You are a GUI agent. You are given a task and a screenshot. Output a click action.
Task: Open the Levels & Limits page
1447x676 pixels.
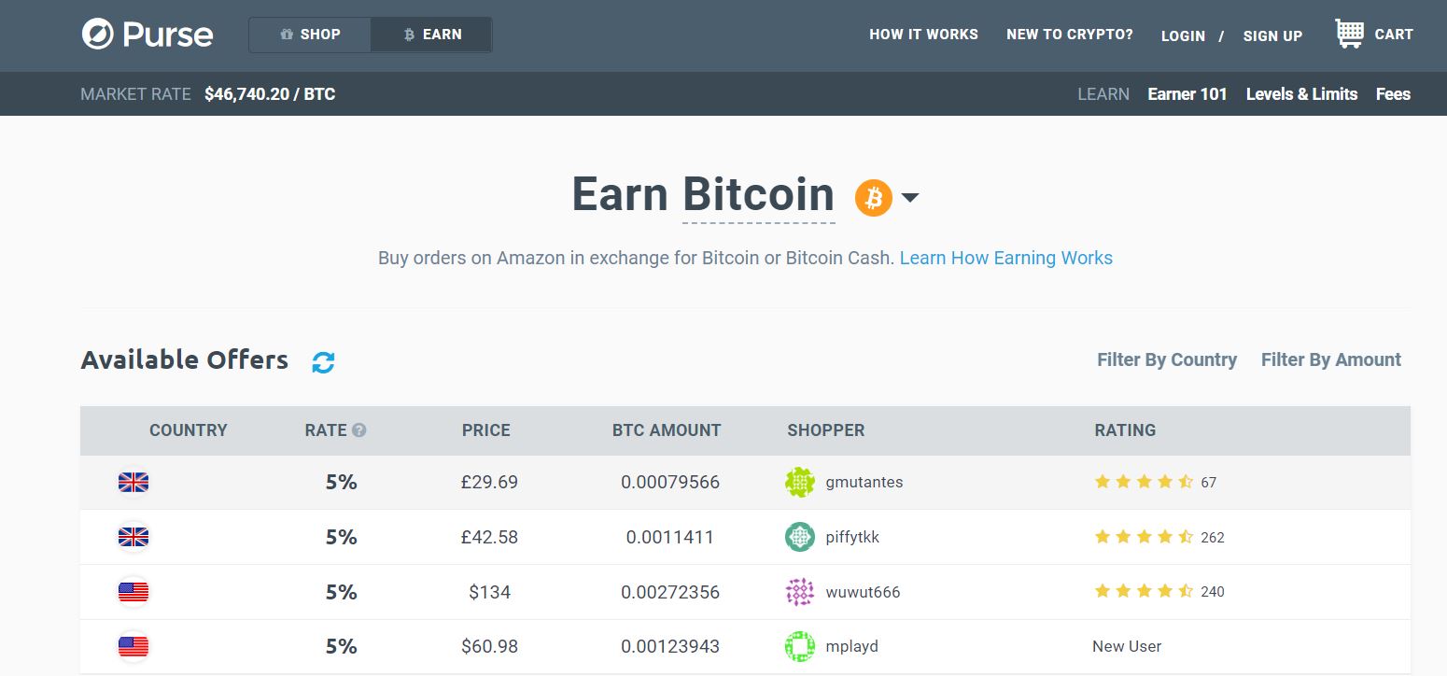[1301, 94]
